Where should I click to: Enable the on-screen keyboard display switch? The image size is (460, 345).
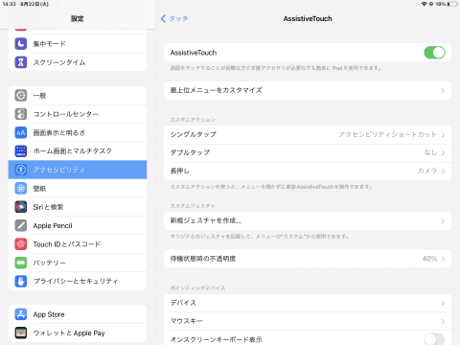[434, 339]
